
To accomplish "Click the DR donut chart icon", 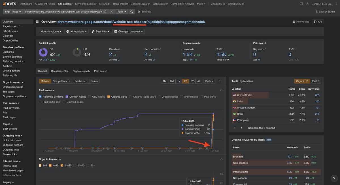I will pos(43,52).
